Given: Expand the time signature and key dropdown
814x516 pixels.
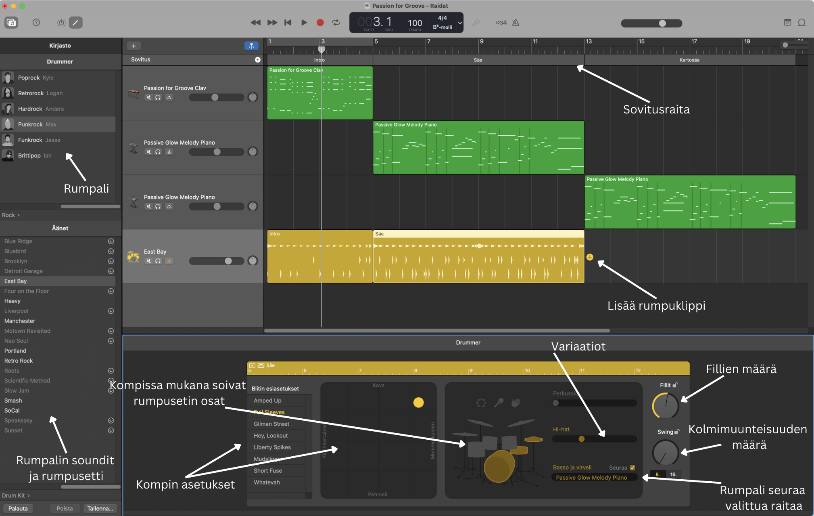Looking at the screenshot, I should pyautogui.click(x=460, y=23).
